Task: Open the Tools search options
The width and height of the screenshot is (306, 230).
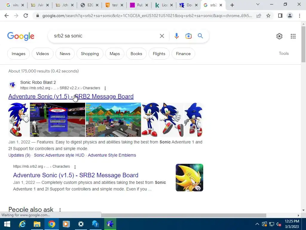Action: (x=284, y=53)
